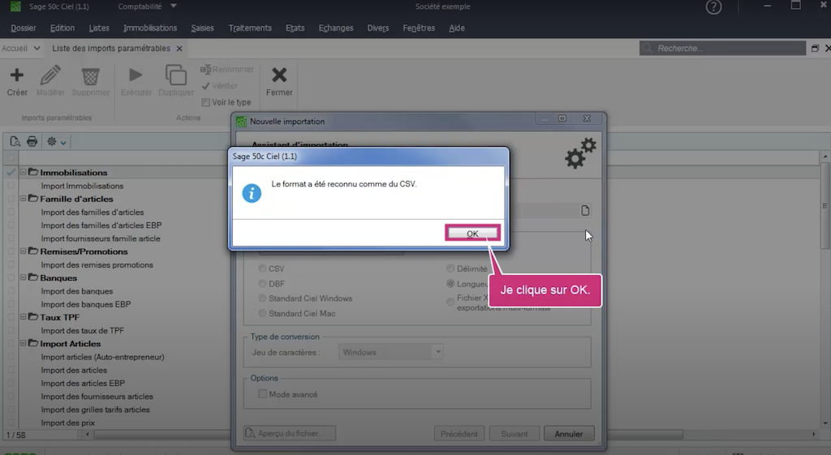Screen dimensions: 831x455
Task: Click the Suivant button
Action: point(514,434)
